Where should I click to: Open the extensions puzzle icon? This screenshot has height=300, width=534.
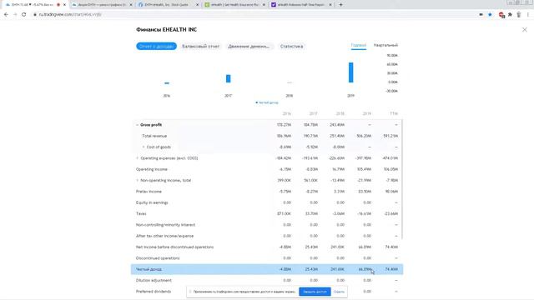pyautogui.click(x=510, y=15)
